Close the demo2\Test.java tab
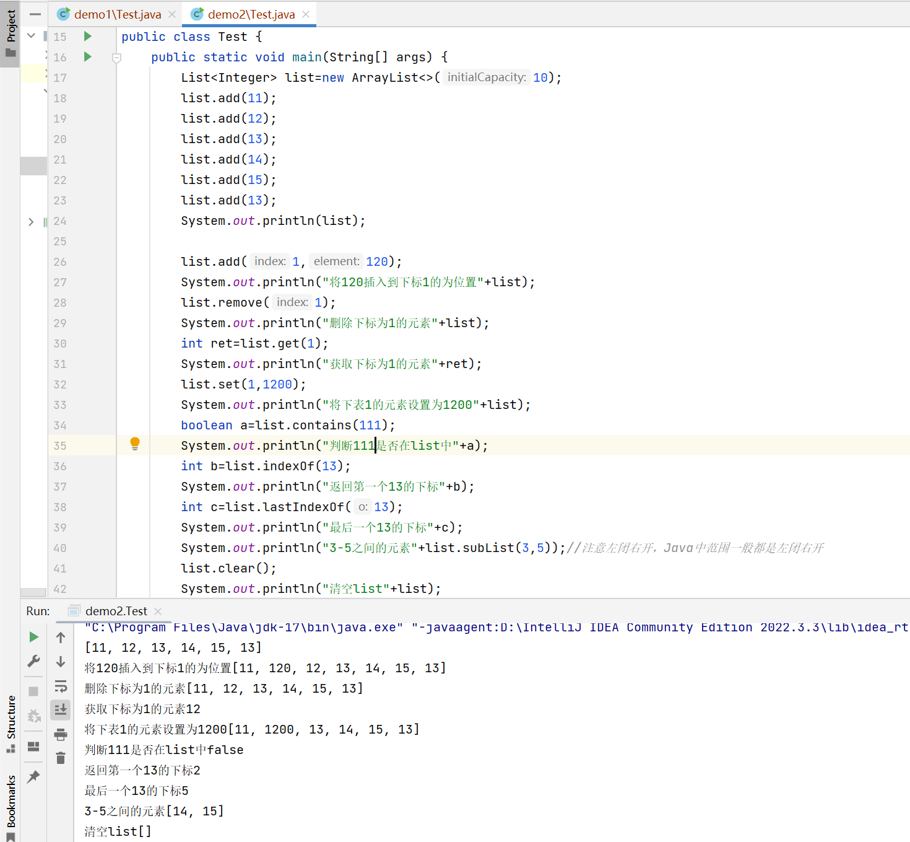Screen dimensions: 910x842 pos(306,14)
